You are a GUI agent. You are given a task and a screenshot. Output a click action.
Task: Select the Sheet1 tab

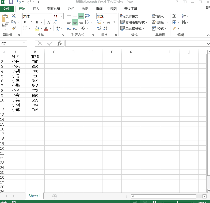click(x=34, y=196)
